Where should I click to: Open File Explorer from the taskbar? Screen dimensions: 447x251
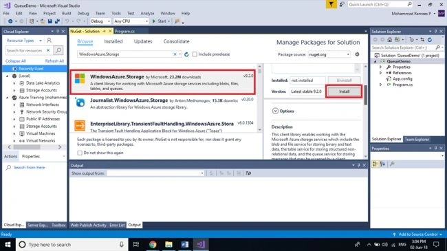coord(168,244)
